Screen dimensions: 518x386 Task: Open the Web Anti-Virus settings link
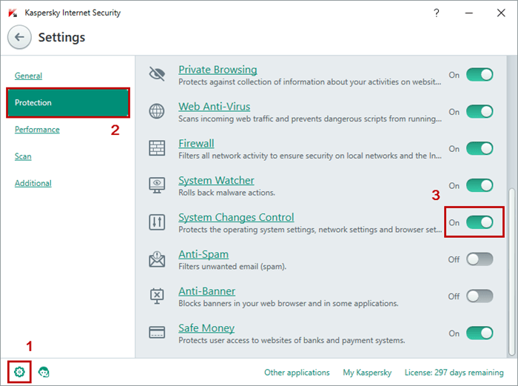tap(214, 107)
